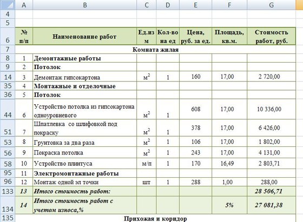Select row 14 header
This screenshot has height=222, width=303.
pyautogui.click(x=8, y=76)
